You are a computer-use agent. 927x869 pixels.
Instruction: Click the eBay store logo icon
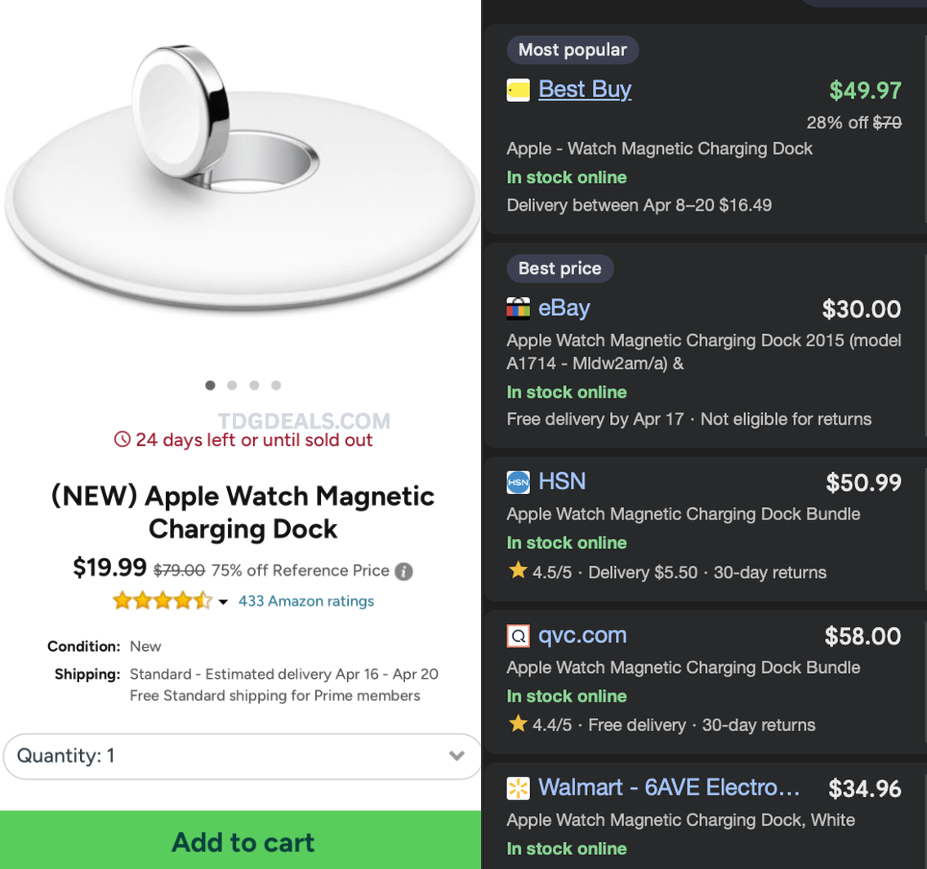coord(518,309)
